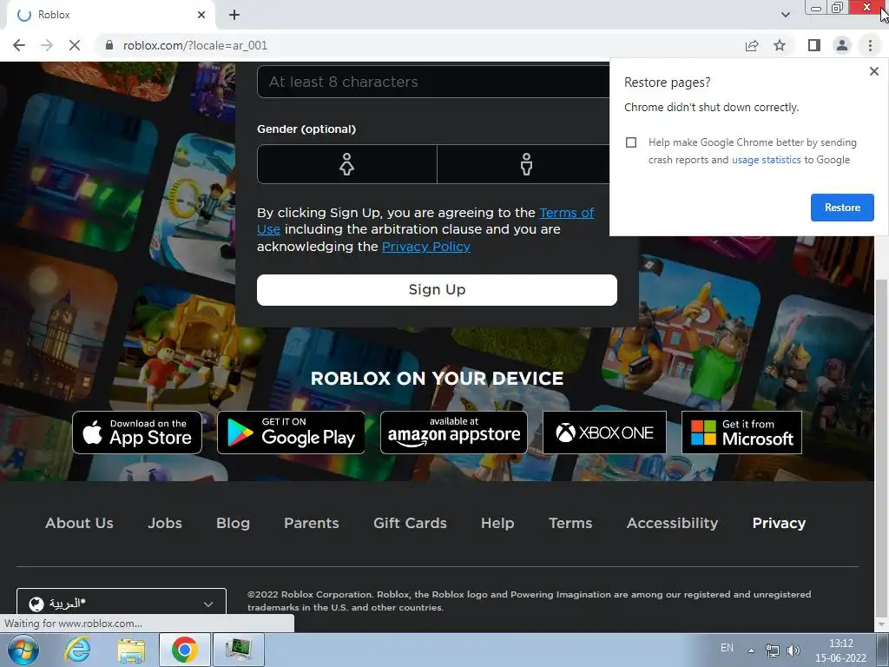Open the volume speaker icon
The height and width of the screenshot is (667, 889).
click(x=794, y=650)
